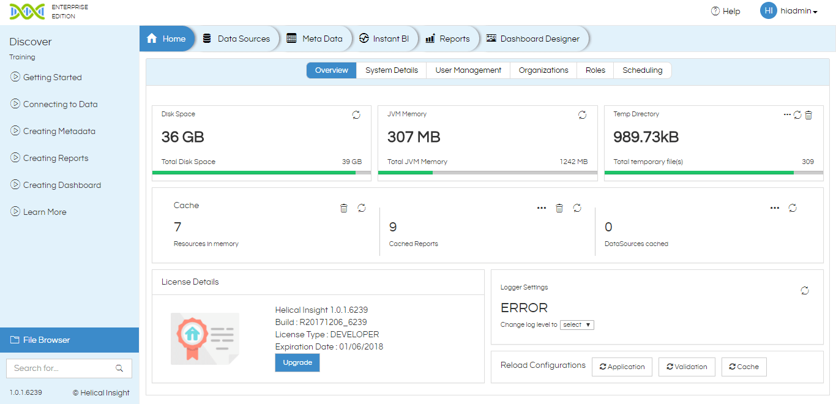The width and height of the screenshot is (836, 404).
Task: Click the 39 GB total disk value
Action: (352, 162)
